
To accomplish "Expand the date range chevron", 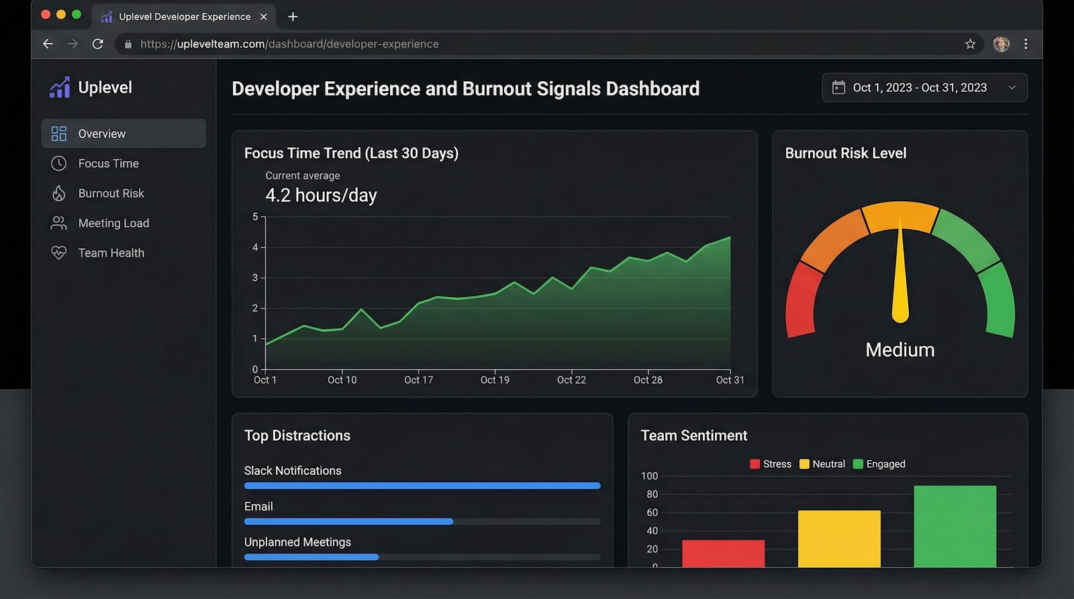I will (1012, 88).
